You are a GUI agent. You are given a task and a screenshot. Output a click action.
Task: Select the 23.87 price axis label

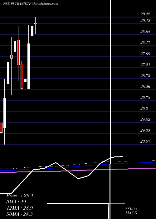[145, 141]
